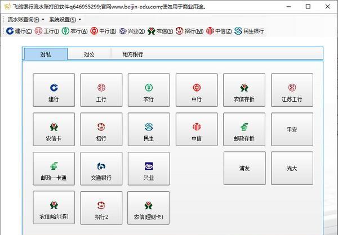
Task: Click the 光大 button
Action: click(x=292, y=168)
